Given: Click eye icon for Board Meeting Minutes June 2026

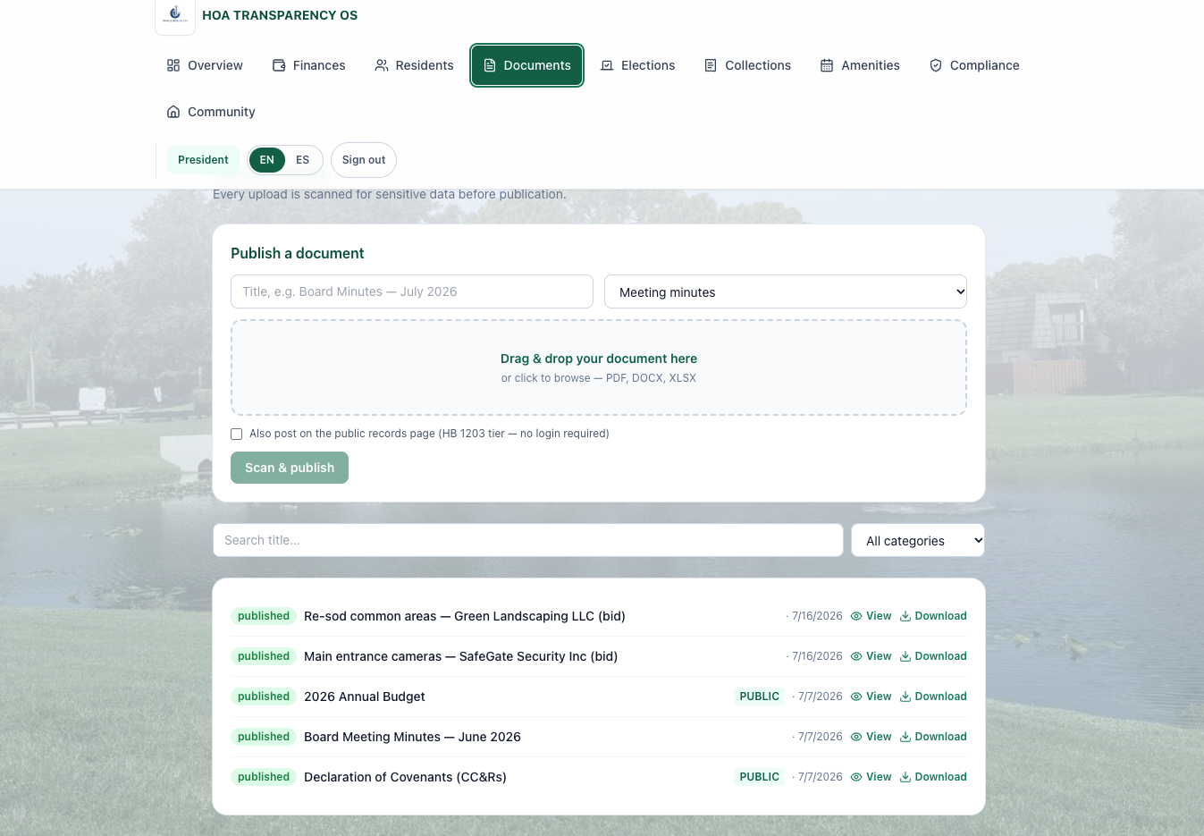Looking at the screenshot, I should click(x=856, y=737).
